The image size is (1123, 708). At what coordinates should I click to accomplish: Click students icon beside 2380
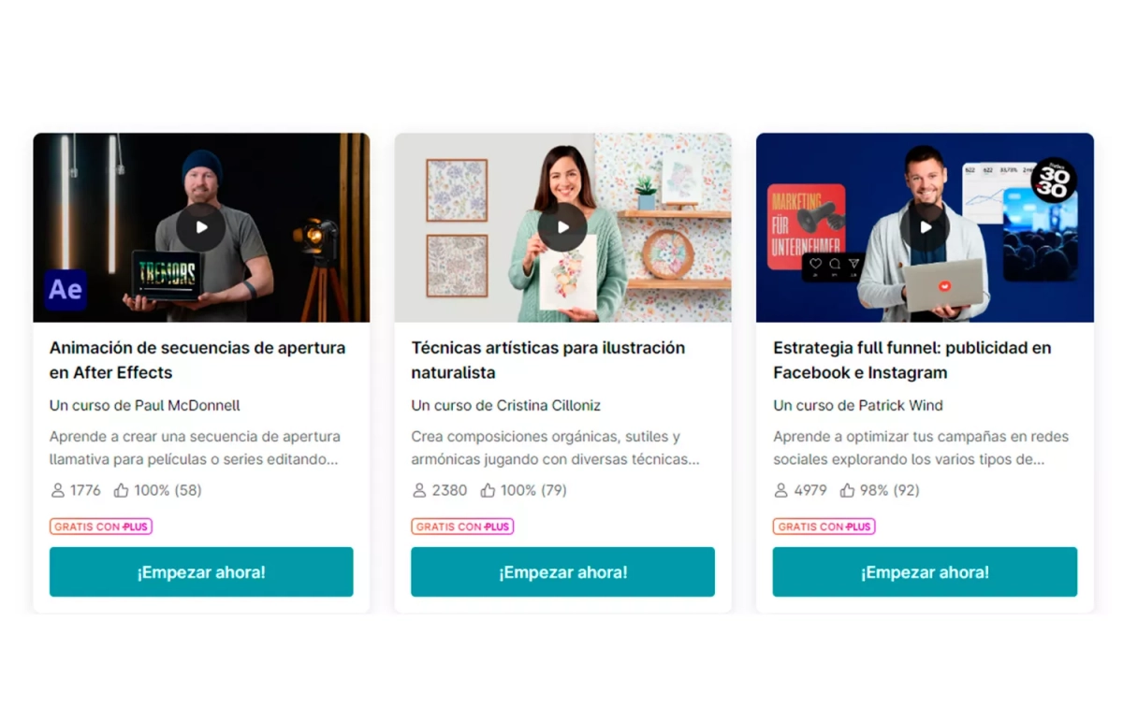coord(419,490)
